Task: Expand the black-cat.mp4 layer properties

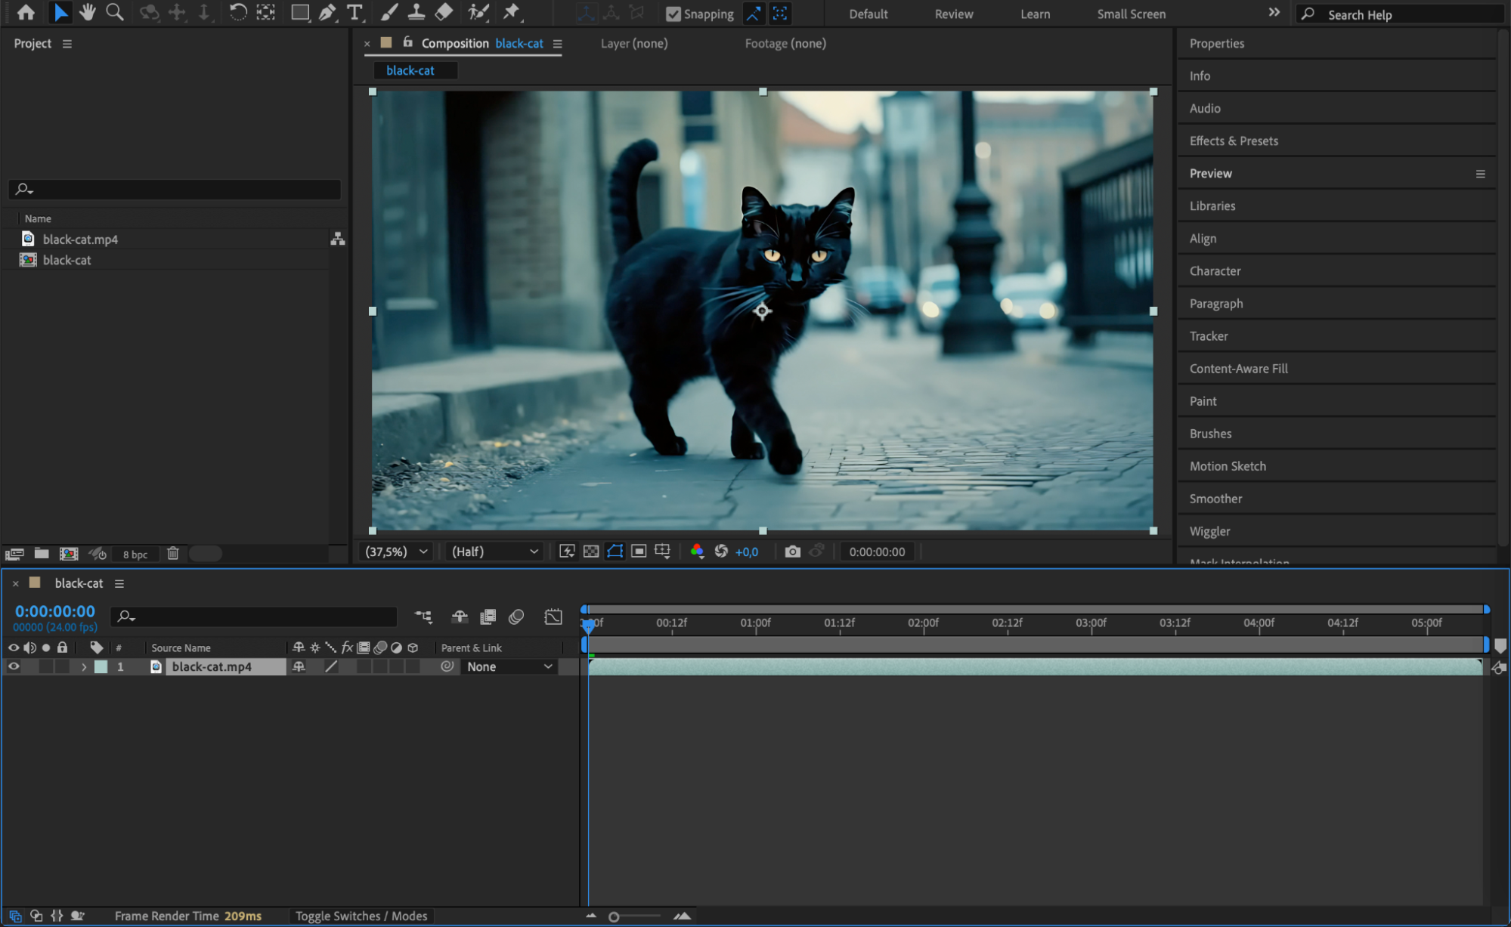Action: pos(84,667)
